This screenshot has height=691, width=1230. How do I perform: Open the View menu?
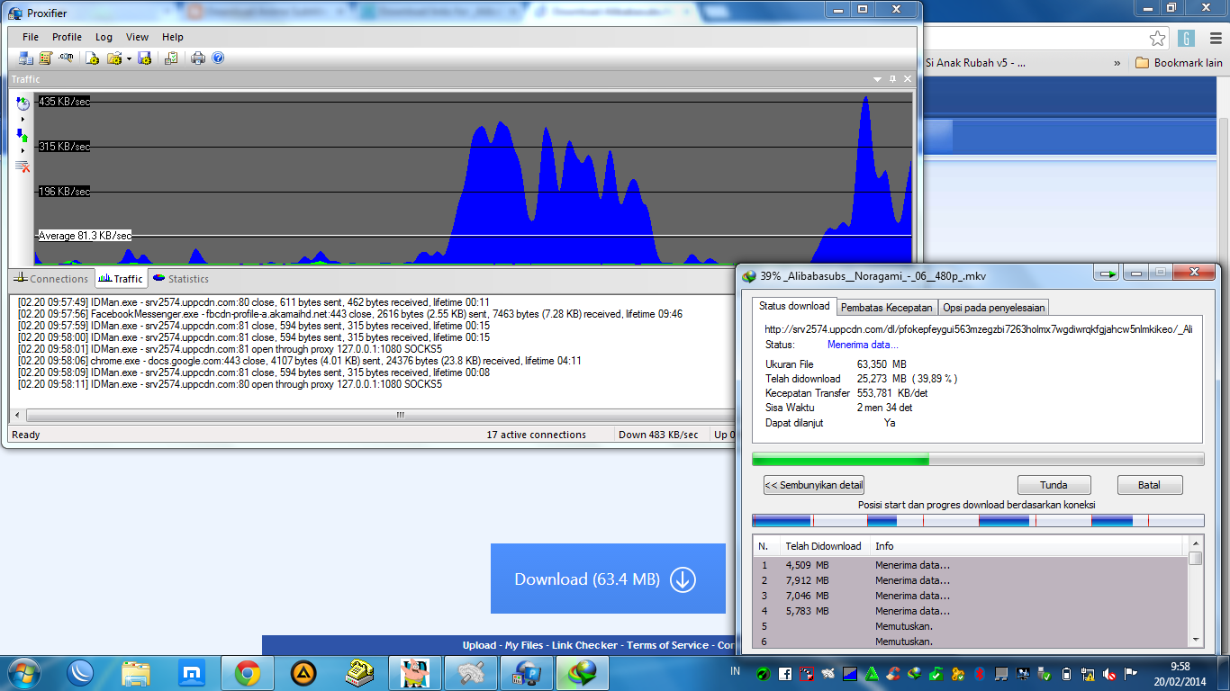coord(137,37)
